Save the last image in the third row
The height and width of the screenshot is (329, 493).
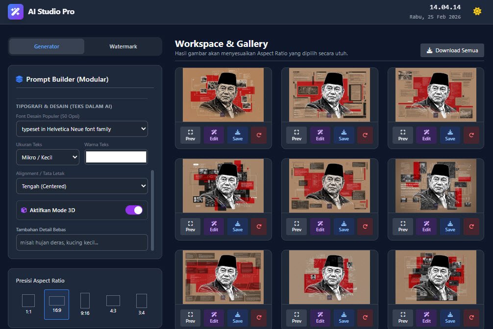tap(450, 317)
